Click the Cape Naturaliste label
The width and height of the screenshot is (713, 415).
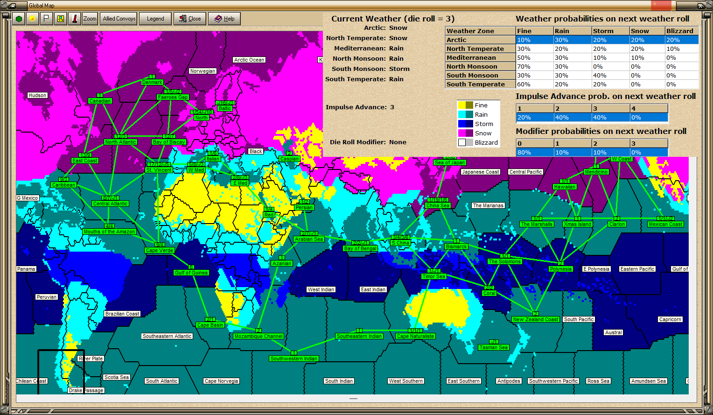416,336
